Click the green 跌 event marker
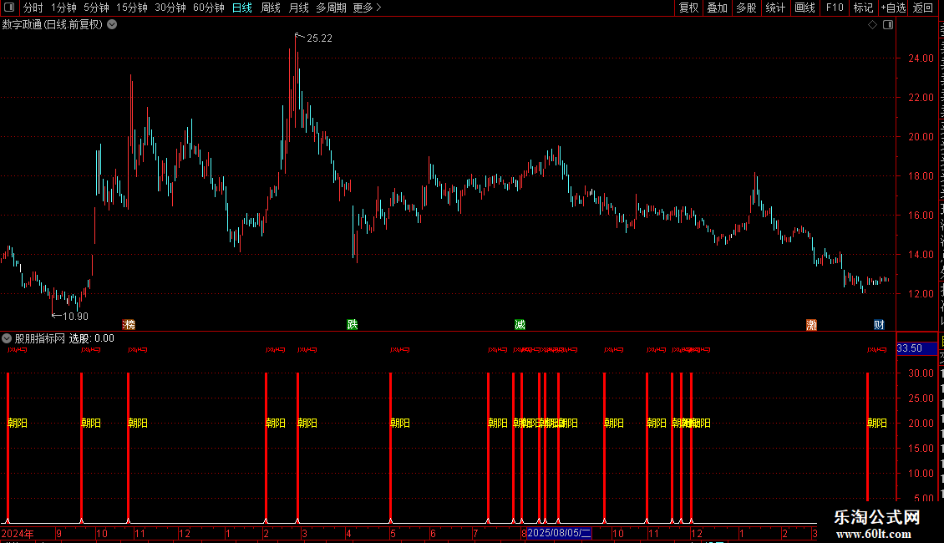944x543 pixels. [x=353, y=325]
